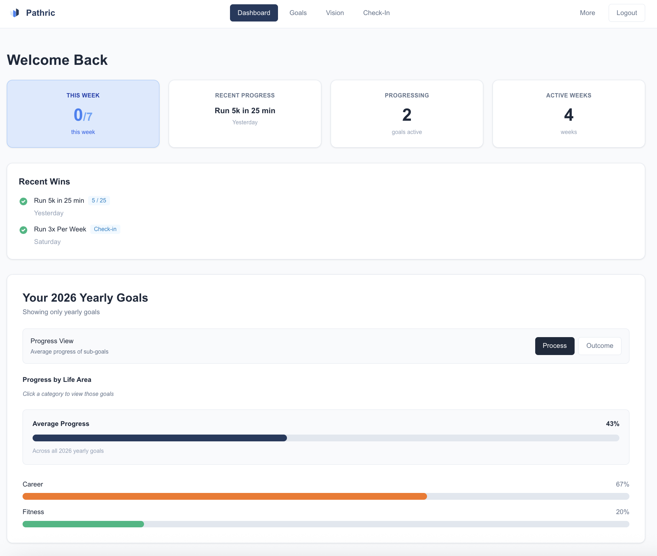Screen dimensions: 657x556
Task: Click the Check-in badge on Run 3x Per Week
Action: click(x=105, y=229)
